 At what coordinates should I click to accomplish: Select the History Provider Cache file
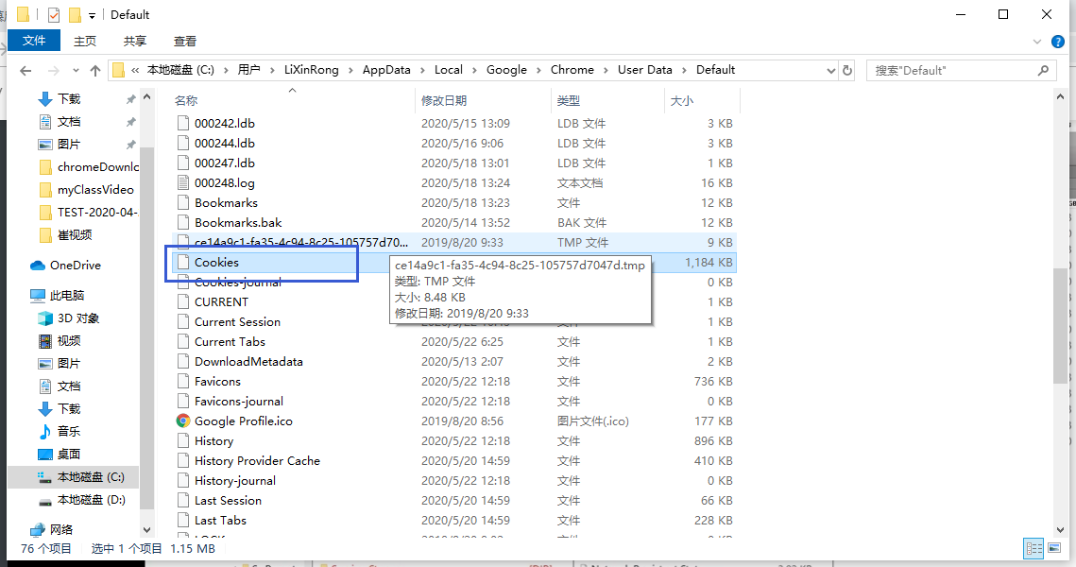(x=257, y=460)
